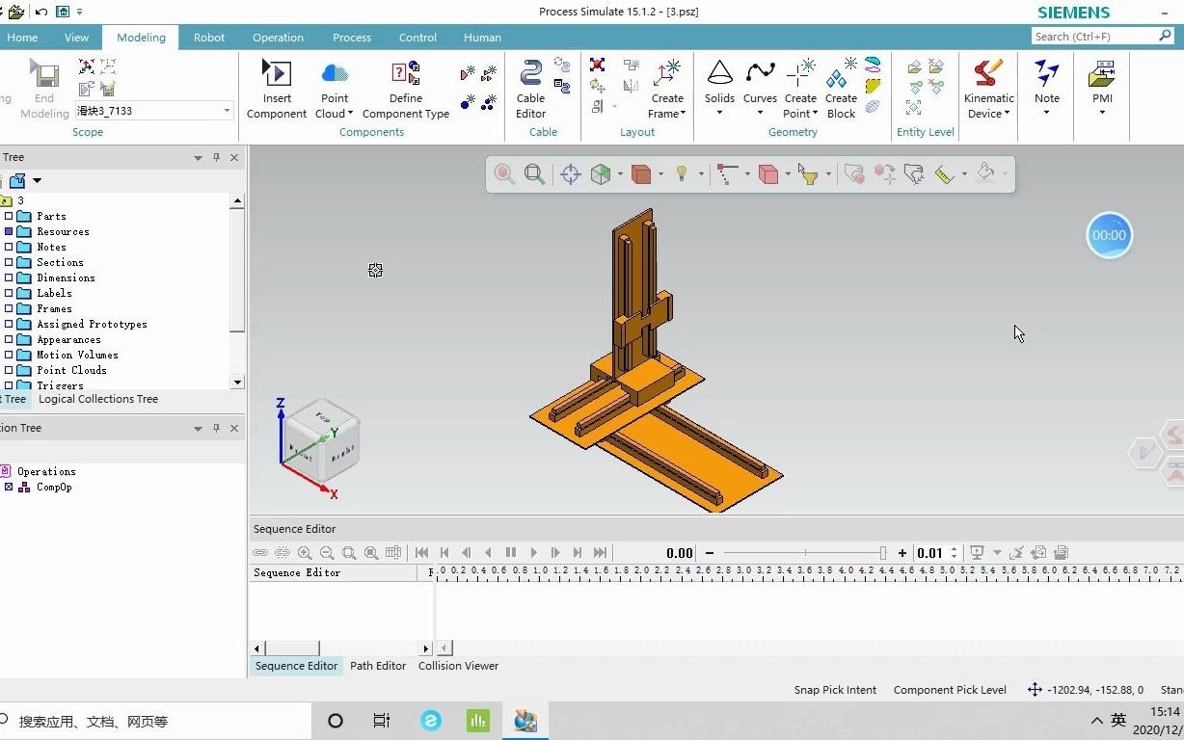This screenshot has height=740, width=1184.
Task: Pause playback in the Sequence Editor
Action: pos(511,552)
